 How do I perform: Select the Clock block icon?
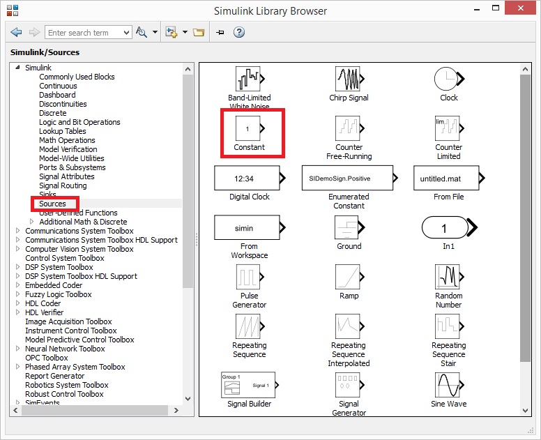tap(449, 79)
